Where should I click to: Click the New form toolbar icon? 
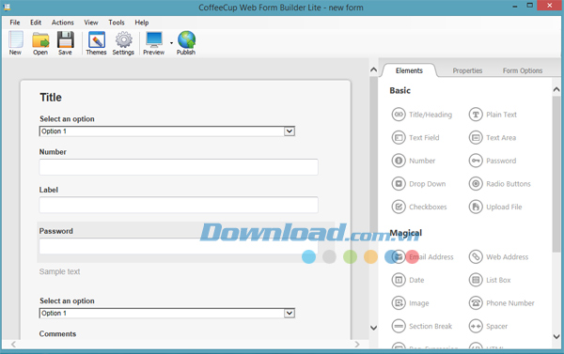15,43
